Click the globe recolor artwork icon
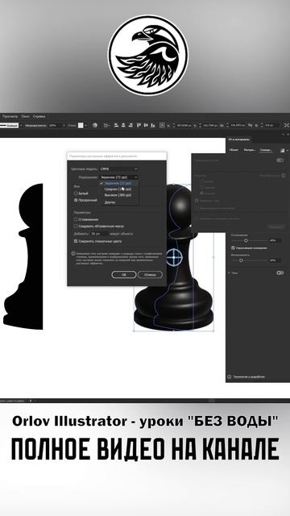The height and width of the screenshot is (516, 290). (95, 126)
